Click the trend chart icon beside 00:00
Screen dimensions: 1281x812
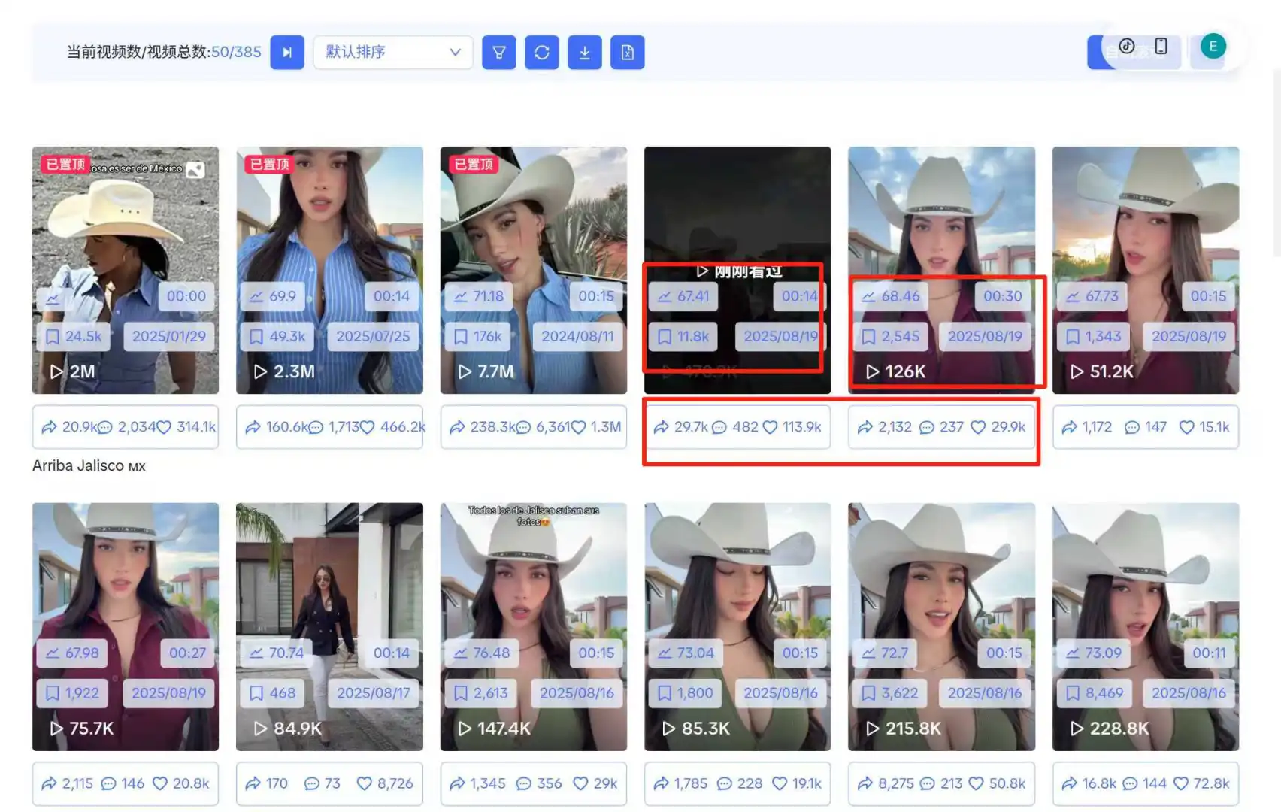(x=53, y=298)
